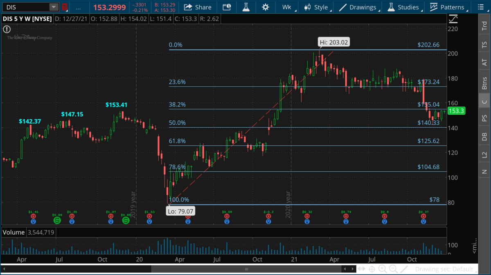Click the Volume study label

point(13,233)
